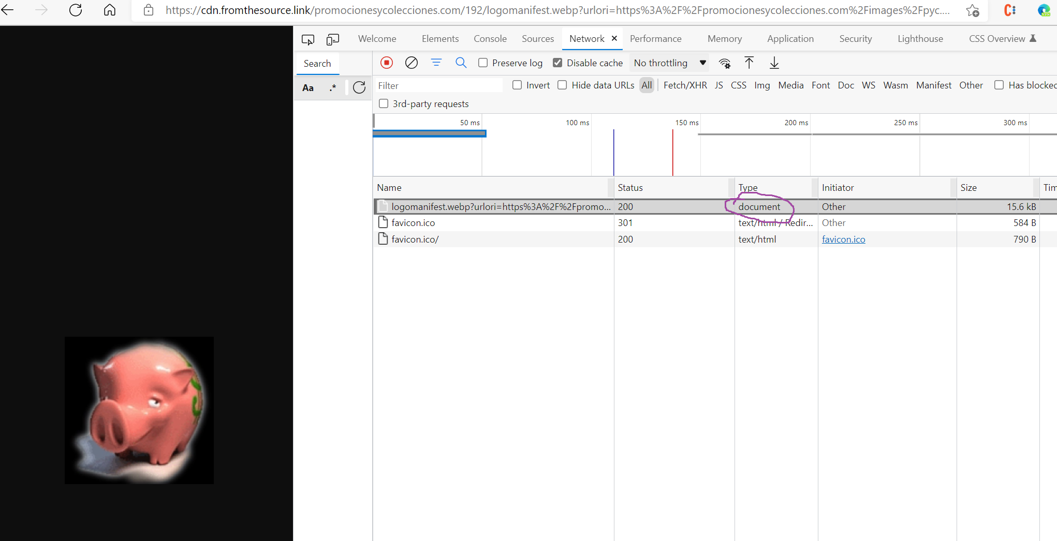1057x541 pixels.
Task: Clear the network log
Action: click(x=411, y=63)
